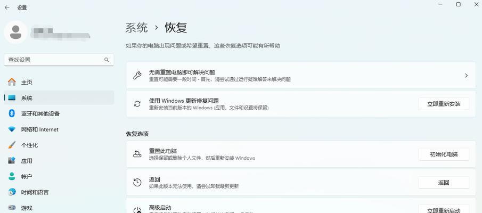Click the 时间和语言 globe clock icon
Image resolution: width=482 pixels, height=213 pixels.
tap(12, 192)
